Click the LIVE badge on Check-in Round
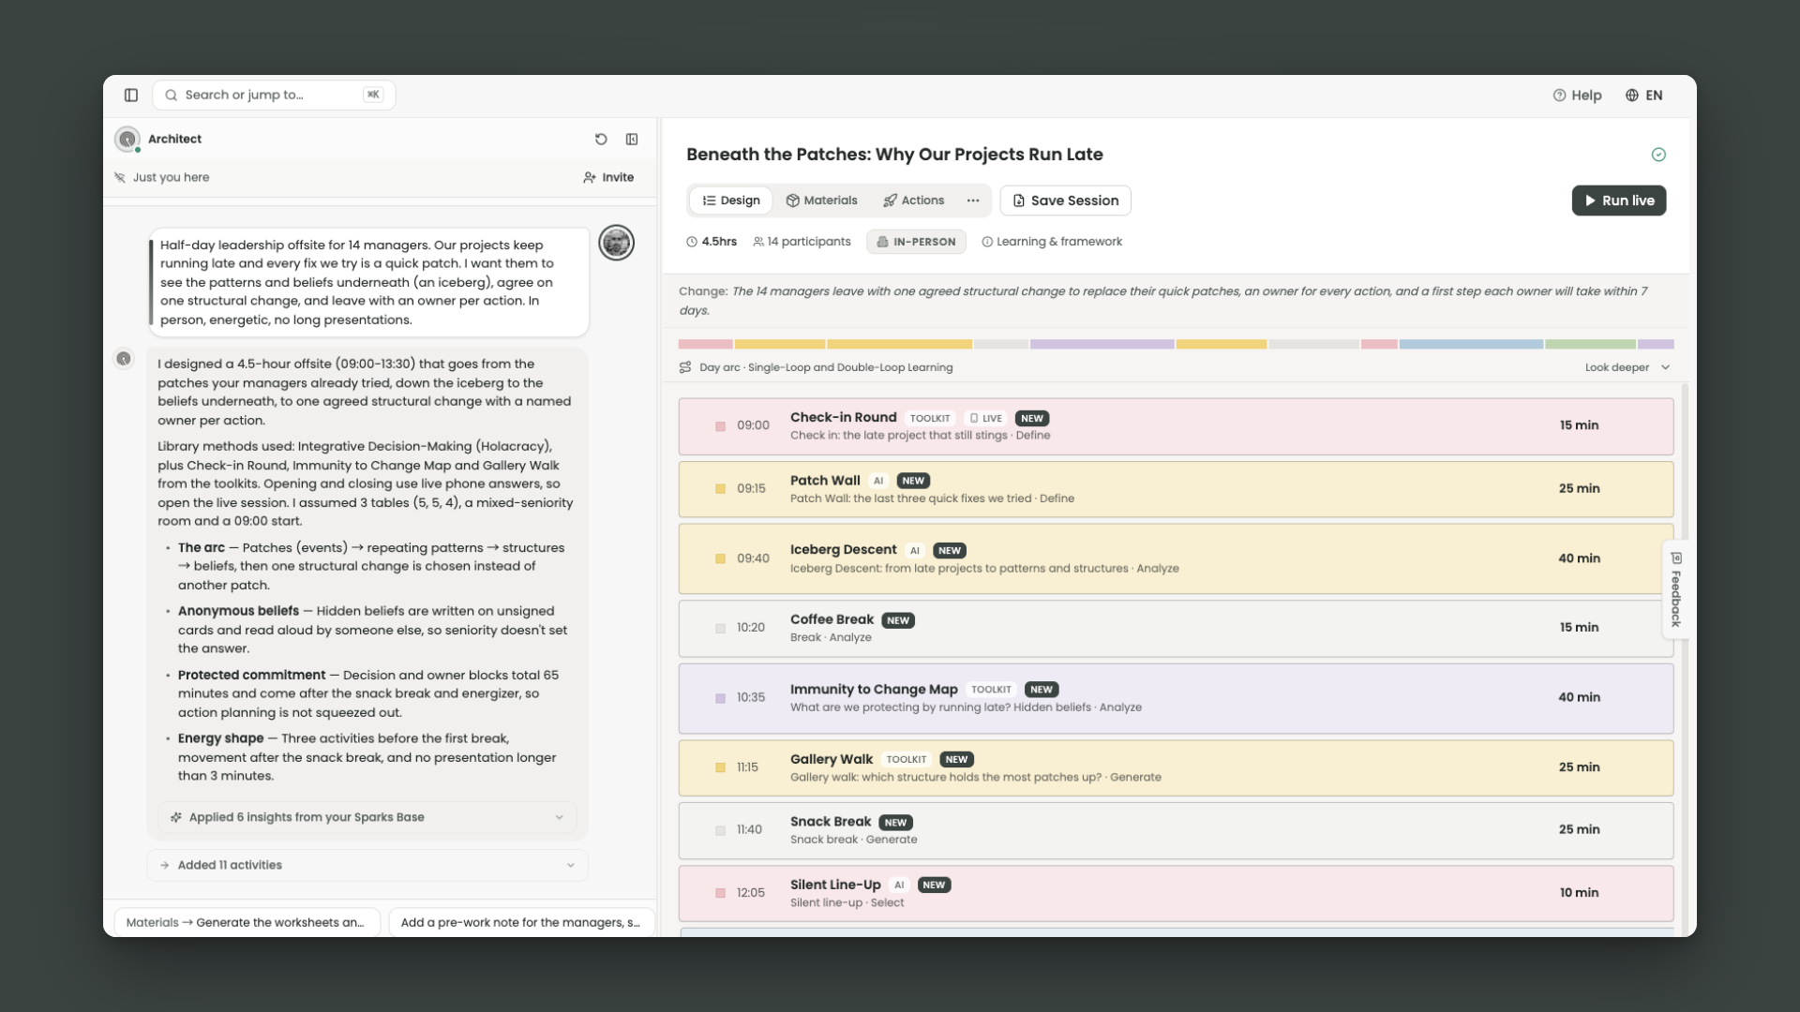This screenshot has width=1800, height=1012. 985,418
